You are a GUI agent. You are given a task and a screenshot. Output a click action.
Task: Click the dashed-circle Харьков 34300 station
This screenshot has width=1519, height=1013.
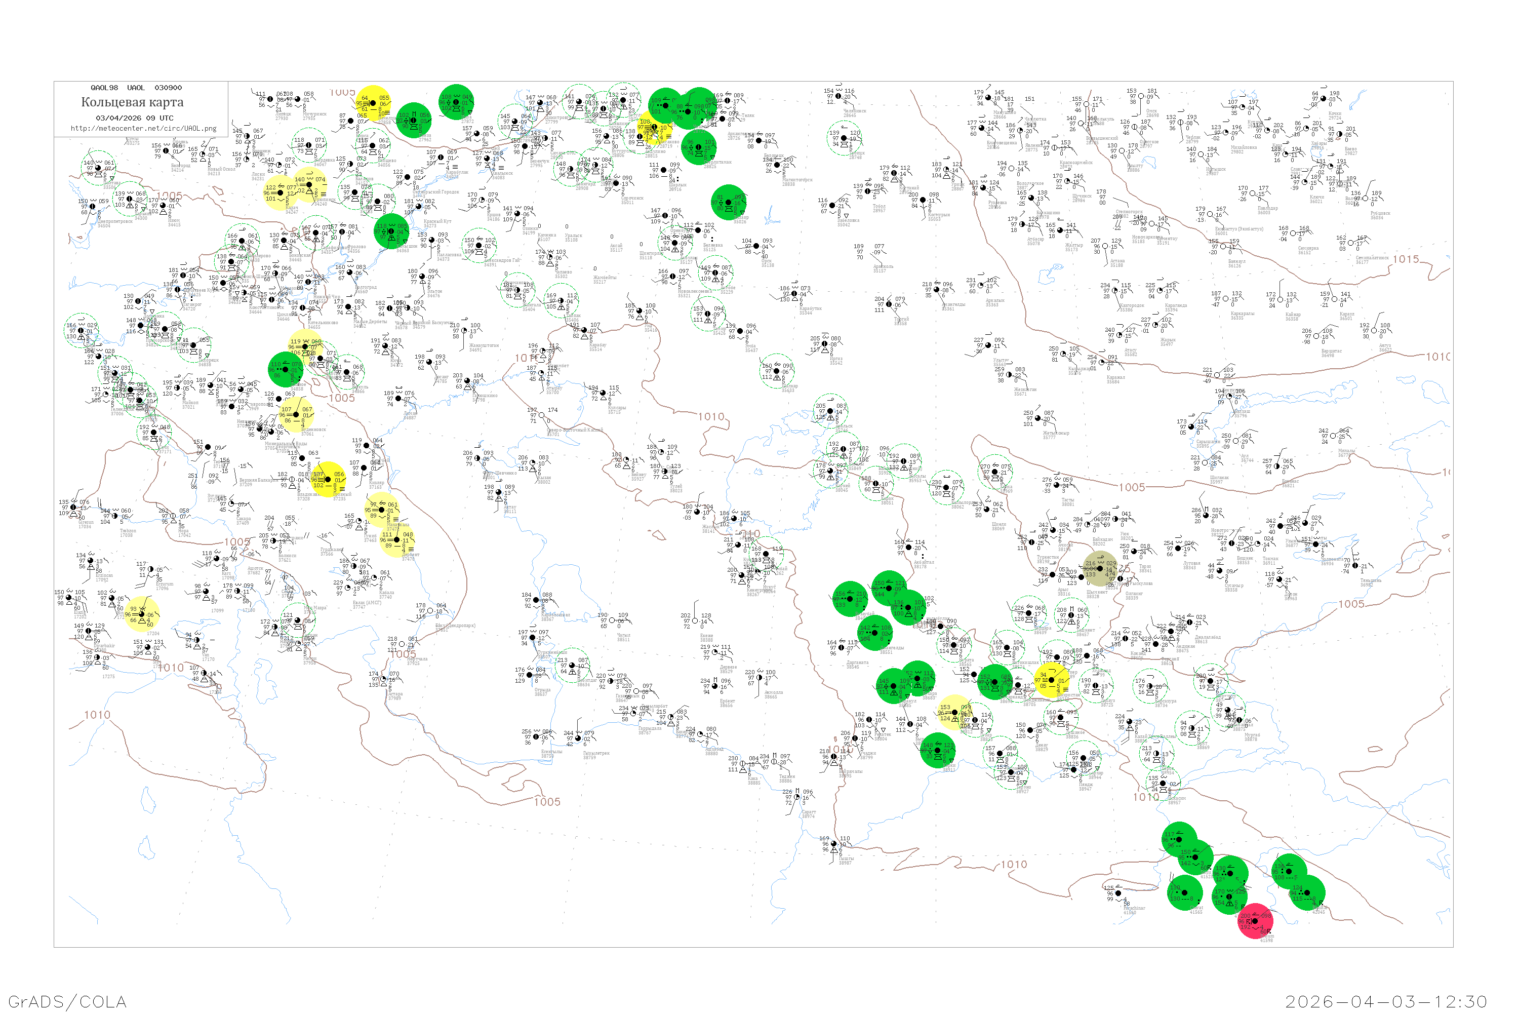tap(129, 199)
